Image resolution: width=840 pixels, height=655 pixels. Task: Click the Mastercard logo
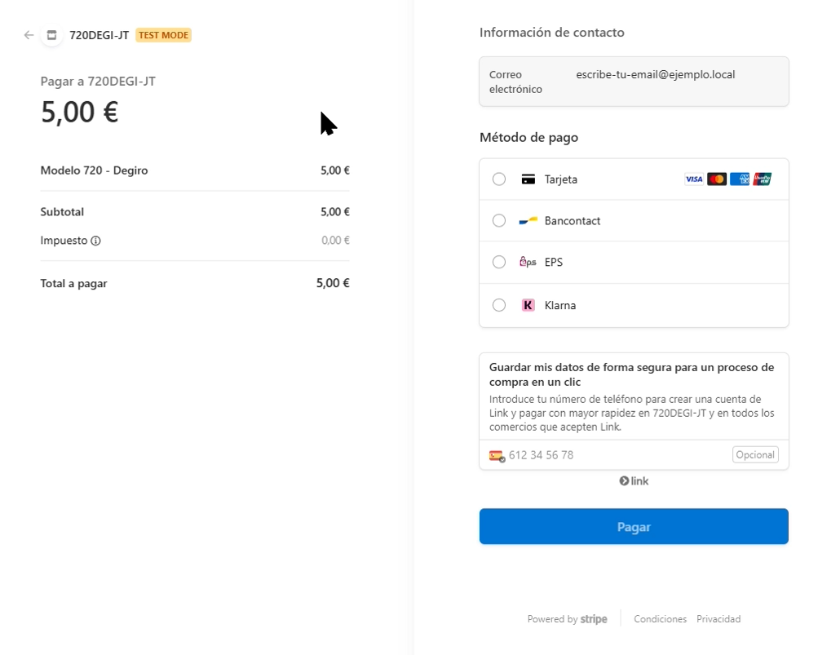click(x=717, y=179)
